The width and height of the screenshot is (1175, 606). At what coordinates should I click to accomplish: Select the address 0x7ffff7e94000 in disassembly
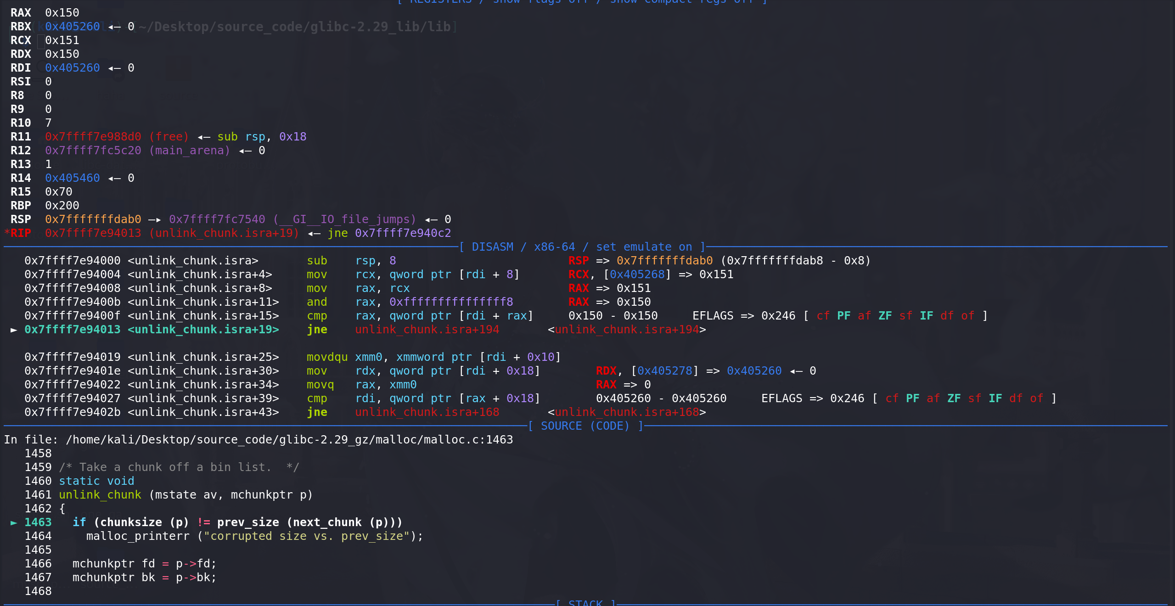pyautogui.click(x=73, y=261)
